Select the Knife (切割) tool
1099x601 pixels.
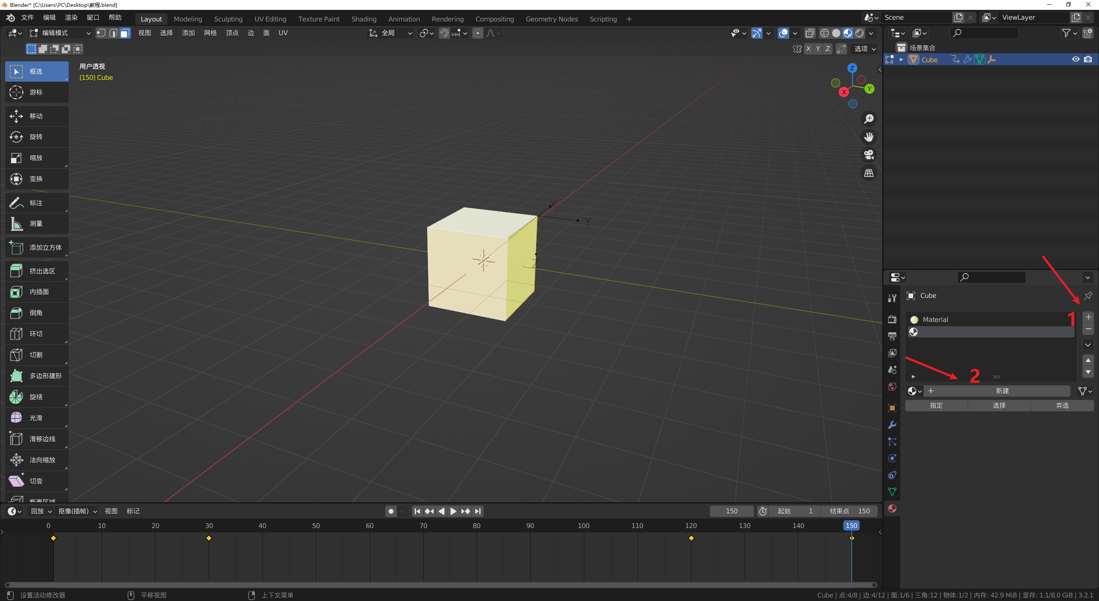[36, 355]
